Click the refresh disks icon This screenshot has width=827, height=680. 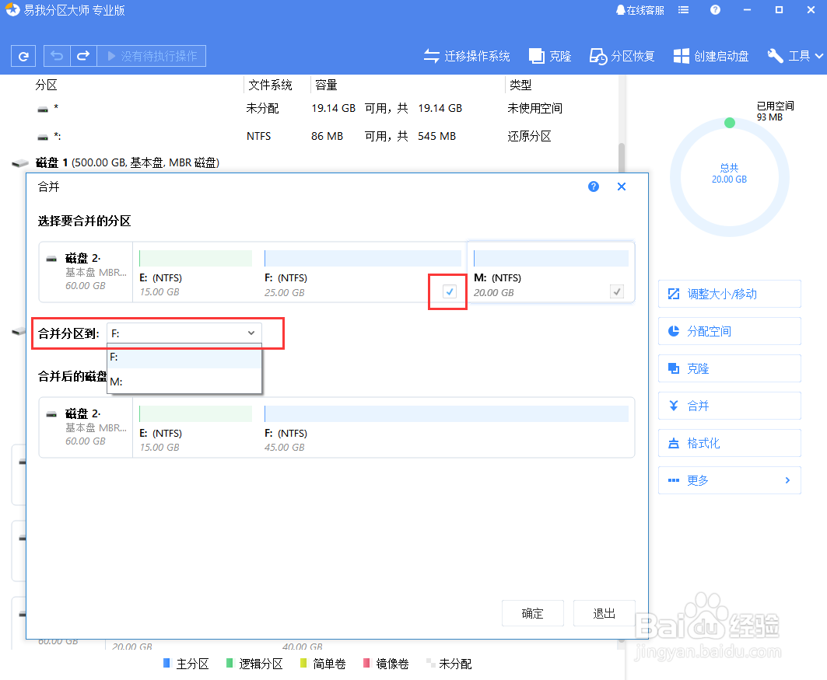coord(23,55)
